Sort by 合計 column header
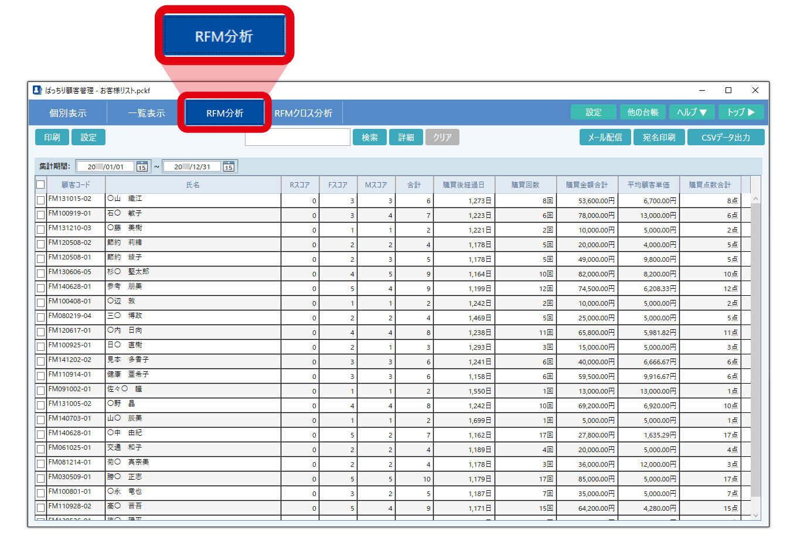Image resolution: width=797 pixels, height=533 pixels. point(414,184)
